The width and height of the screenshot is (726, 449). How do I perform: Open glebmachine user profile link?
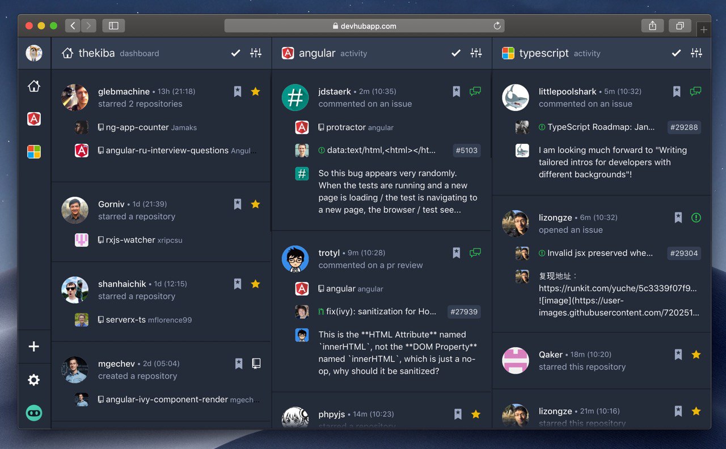pyautogui.click(x=124, y=91)
